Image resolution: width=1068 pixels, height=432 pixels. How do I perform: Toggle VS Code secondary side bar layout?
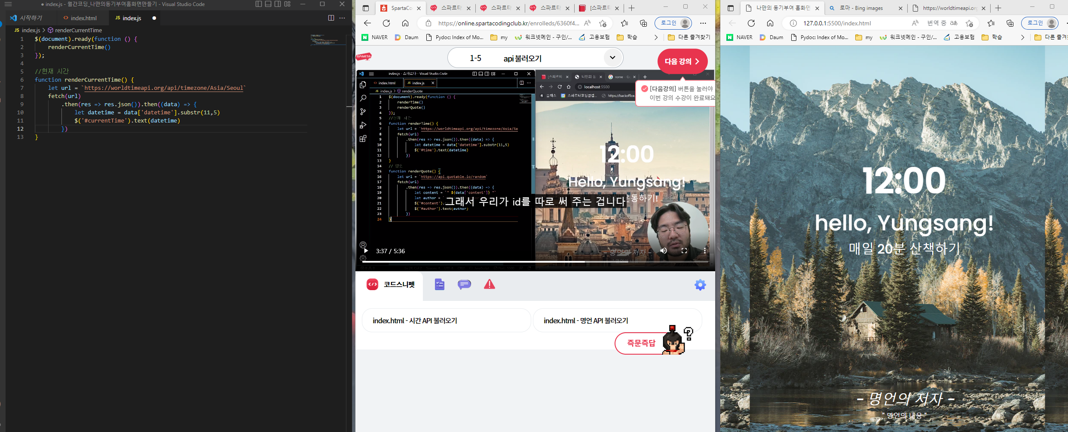[x=278, y=4]
